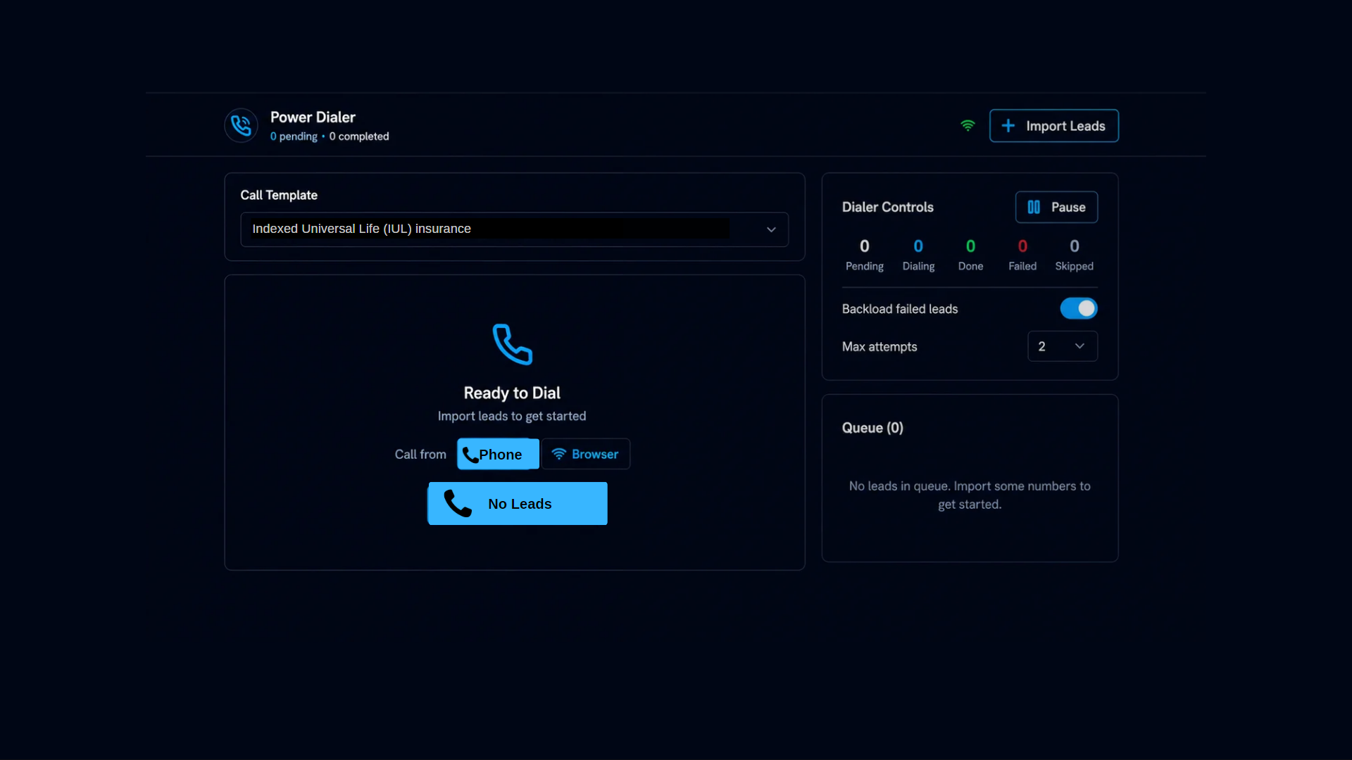Click the Power Dialer title
Screen dimensions: 1352x760
[x=313, y=117]
